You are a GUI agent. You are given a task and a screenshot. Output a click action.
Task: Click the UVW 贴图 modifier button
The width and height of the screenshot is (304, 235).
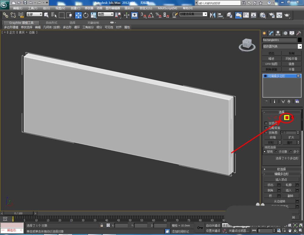[271, 64]
